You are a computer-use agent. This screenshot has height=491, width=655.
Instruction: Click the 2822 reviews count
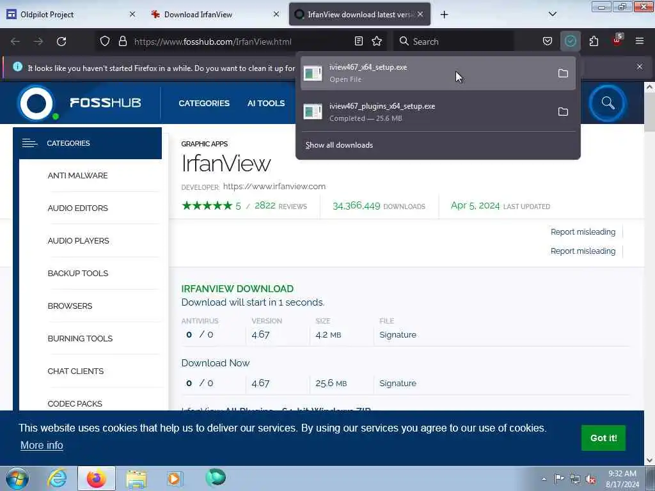(265, 205)
